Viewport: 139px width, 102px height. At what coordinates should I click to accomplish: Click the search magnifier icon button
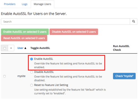coord(133,21)
